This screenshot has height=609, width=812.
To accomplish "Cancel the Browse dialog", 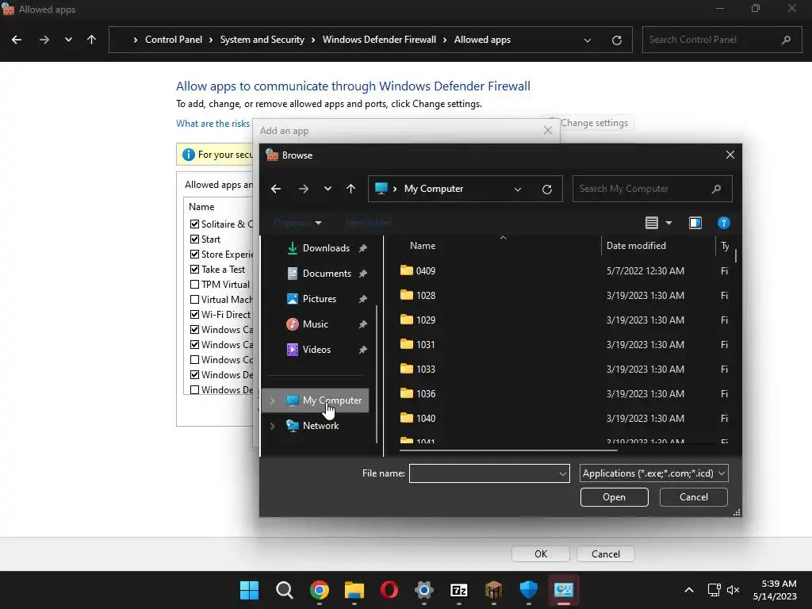I will click(693, 497).
